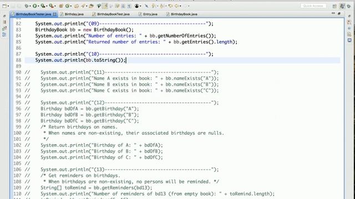Image resolution: width=355 pixels, height=199 pixels.
Task: Open the Console icon in right trim
Action: click(349, 40)
